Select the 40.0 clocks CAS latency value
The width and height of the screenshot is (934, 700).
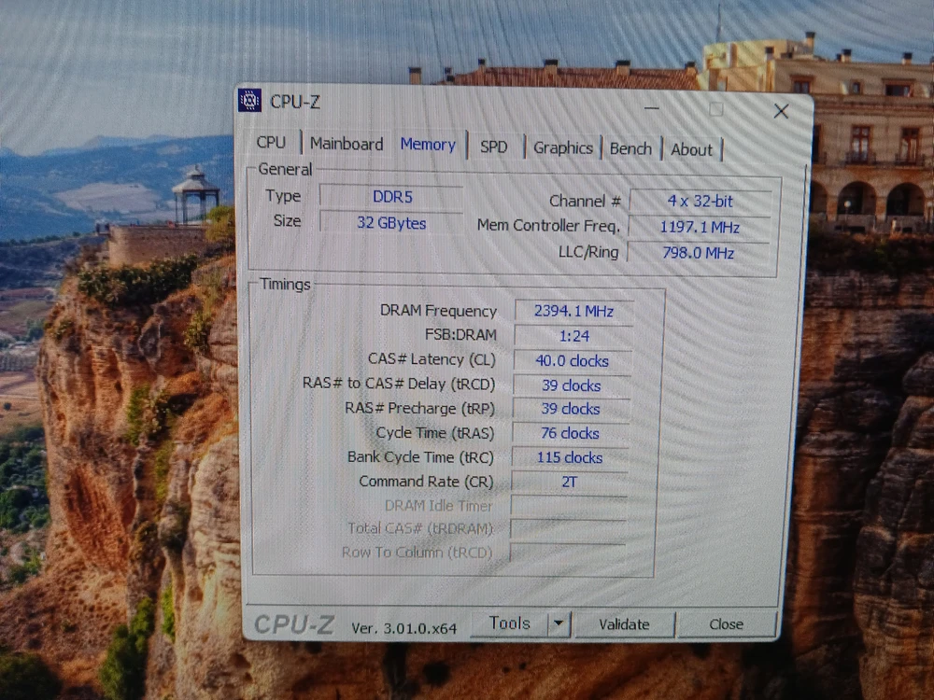click(x=572, y=361)
